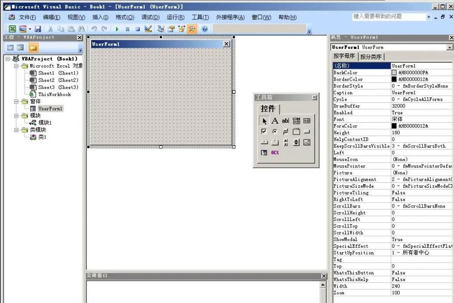This screenshot has height=303, width=454.
Task: Open Properties Window from the toolbar
Action: [x=171, y=29]
